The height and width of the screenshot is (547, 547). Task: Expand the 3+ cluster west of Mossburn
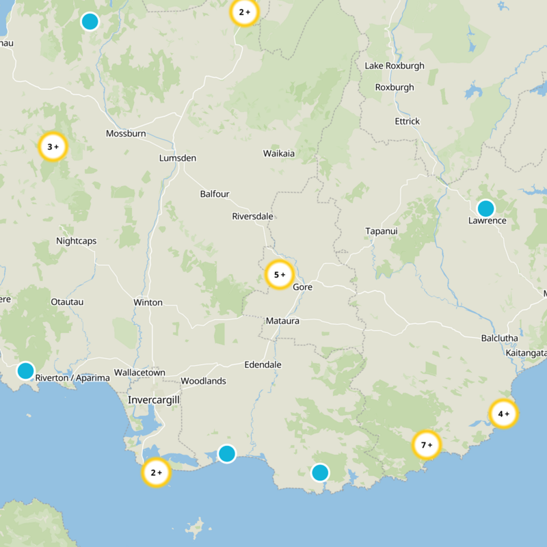coord(53,146)
